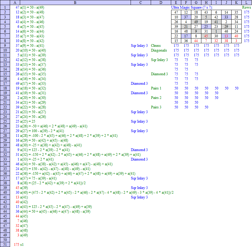Select column header A

pyautogui.click(x=15, y=2)
